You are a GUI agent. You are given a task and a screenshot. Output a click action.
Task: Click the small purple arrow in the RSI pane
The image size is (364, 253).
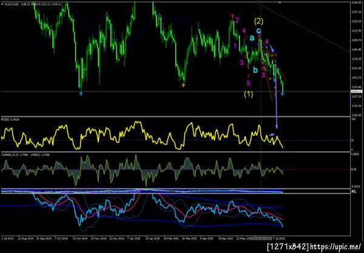(272, 135)
